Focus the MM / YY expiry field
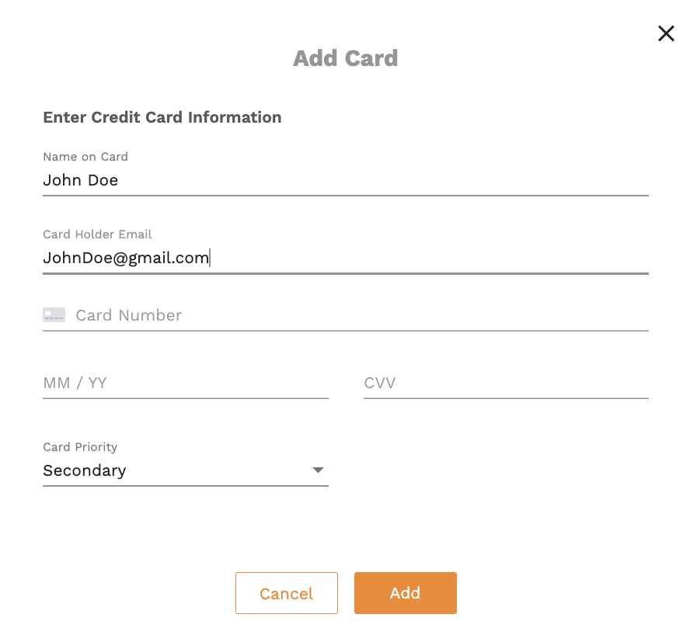Screen dimensions: 690x635 tap(185, 383)
